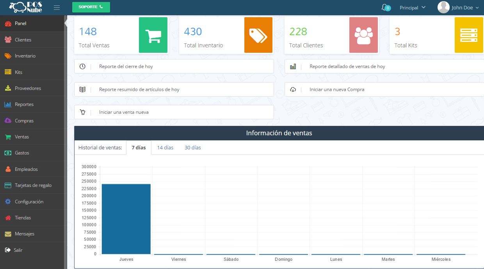Click the Salir logout icon
Screen dimensions: 484x269
pos(7,250)
